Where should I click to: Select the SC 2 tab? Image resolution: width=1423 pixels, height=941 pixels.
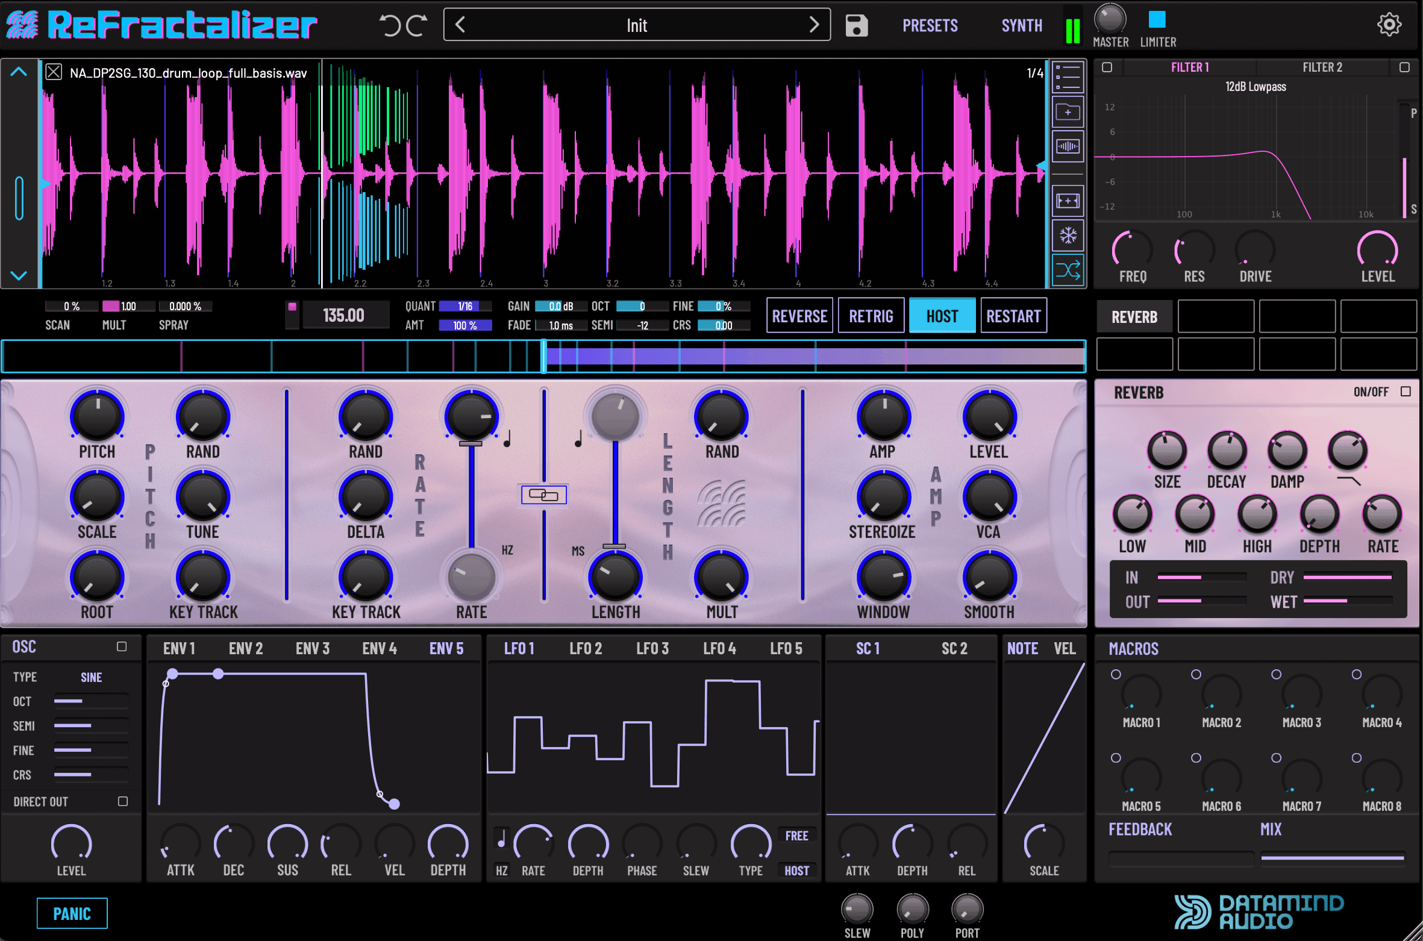(954, 648)
